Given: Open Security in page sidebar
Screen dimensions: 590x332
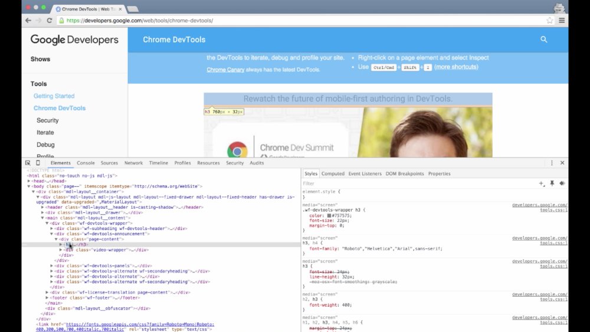Looking at the screenshot, I should click(x=47, y=120).
